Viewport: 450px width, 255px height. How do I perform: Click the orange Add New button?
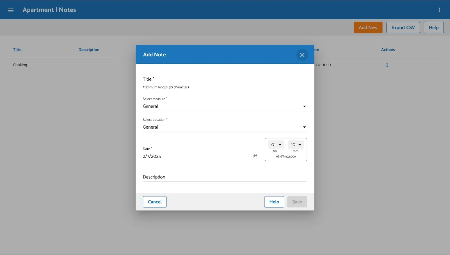coord(368,28)
